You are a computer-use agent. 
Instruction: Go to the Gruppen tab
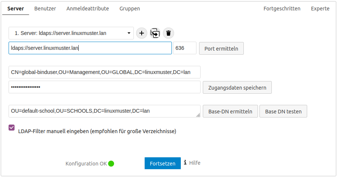[x=130, y=9]
